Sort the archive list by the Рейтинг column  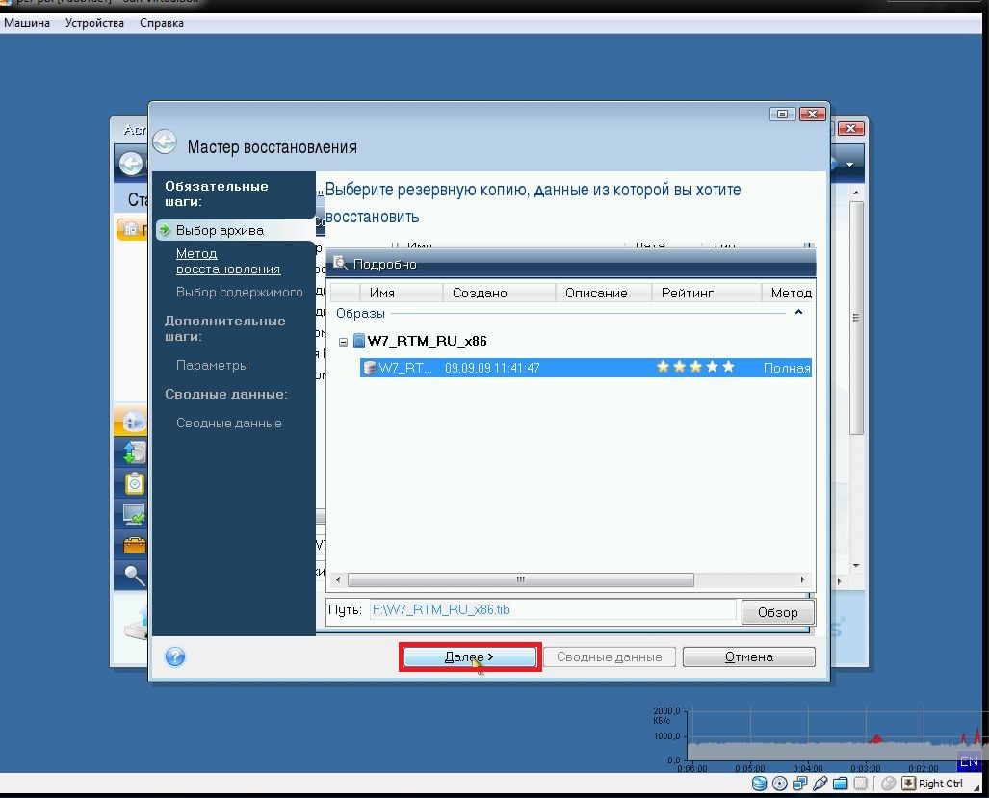click(688, 293)
